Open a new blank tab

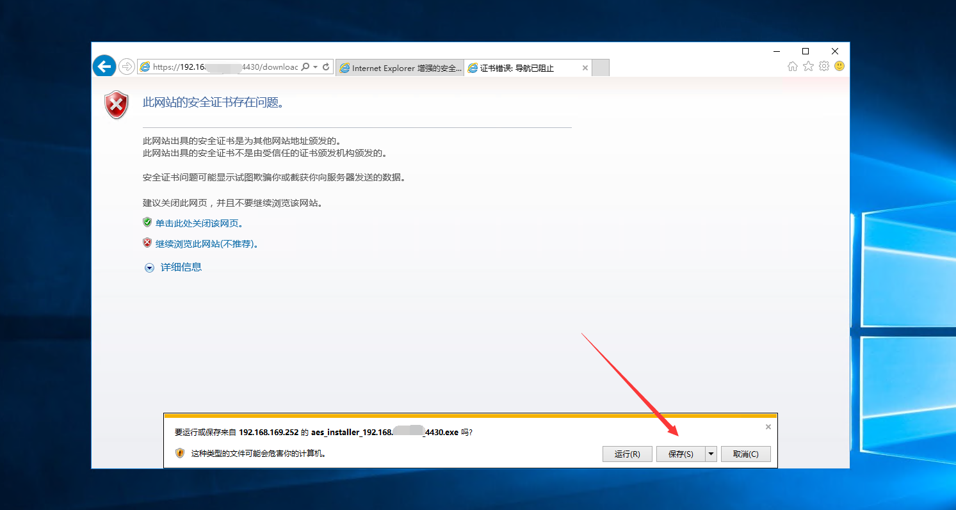[x=601, y=68]
